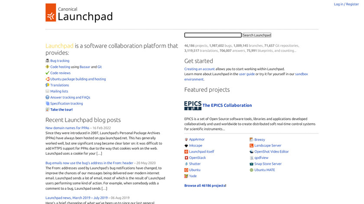Image resolution: width=364 pixels, height=204 pixels.
Task: Open the Yade project link
Action: [x=193, y=176]
